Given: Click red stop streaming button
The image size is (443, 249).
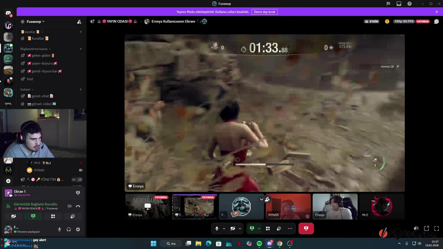Looking at the screenshot, I should click(x=306, y=229).
